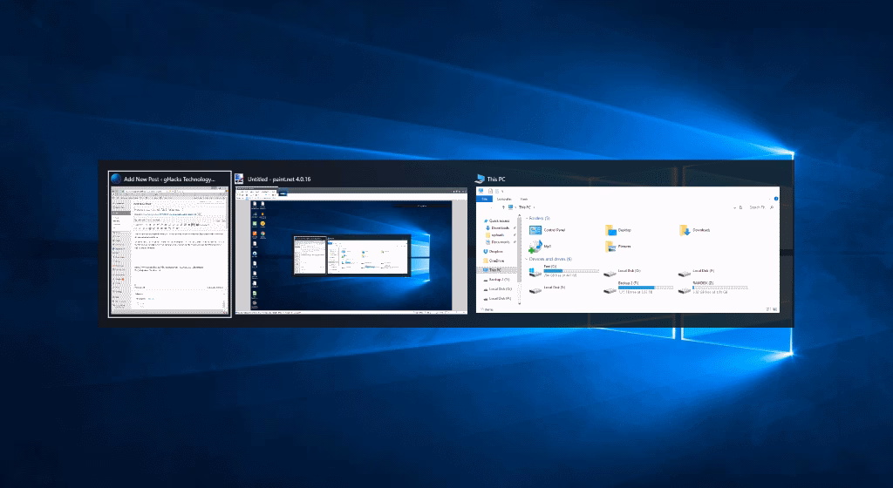Select Quick access in This PC navigation pane
Image resolution: width=893 pixels, height=488 pixels.
tap(495, 220)
